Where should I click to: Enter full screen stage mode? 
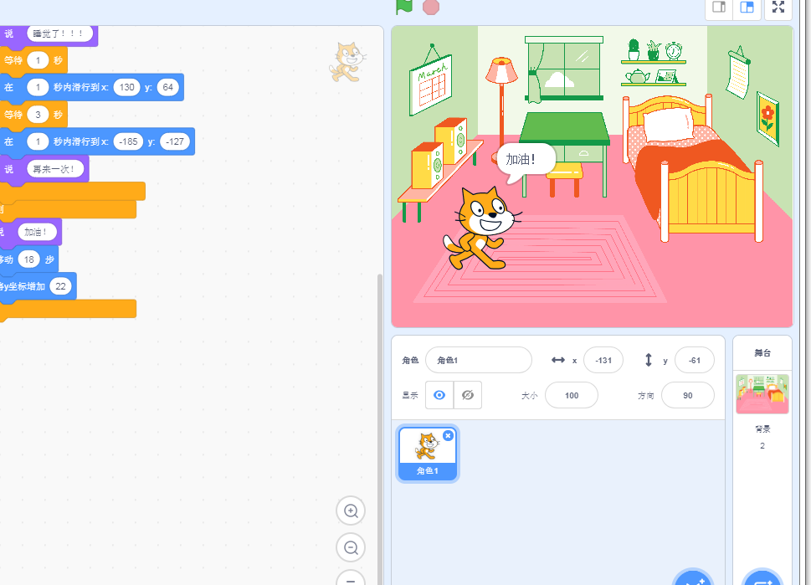pyautogui.click(x=778, y=7)
